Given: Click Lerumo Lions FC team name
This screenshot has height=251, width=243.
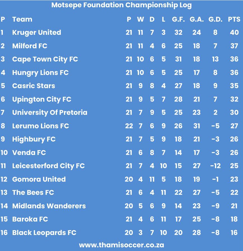Looking at the screenshot, I should 40,126.
